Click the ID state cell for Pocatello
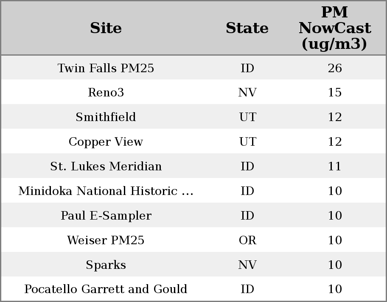Screen dimensions: 387x302 coord(247,289)
